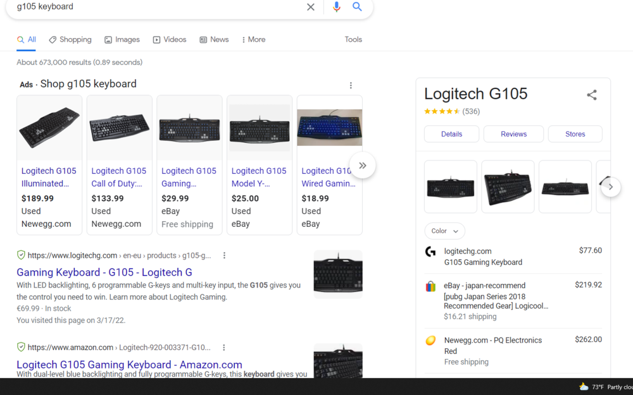
Task: Switch to the Images tab
Action: tap(122, 40)
